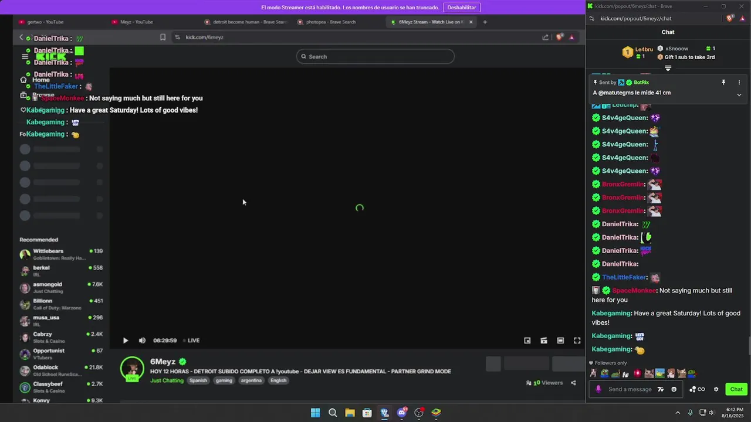This screenshot has width=751, height=422.
Task: Show hidden system tray icons
Action: 678,413
